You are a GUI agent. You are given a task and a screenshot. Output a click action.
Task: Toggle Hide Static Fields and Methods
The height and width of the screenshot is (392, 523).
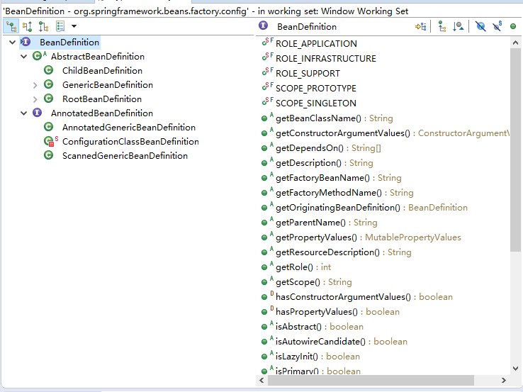497,26
